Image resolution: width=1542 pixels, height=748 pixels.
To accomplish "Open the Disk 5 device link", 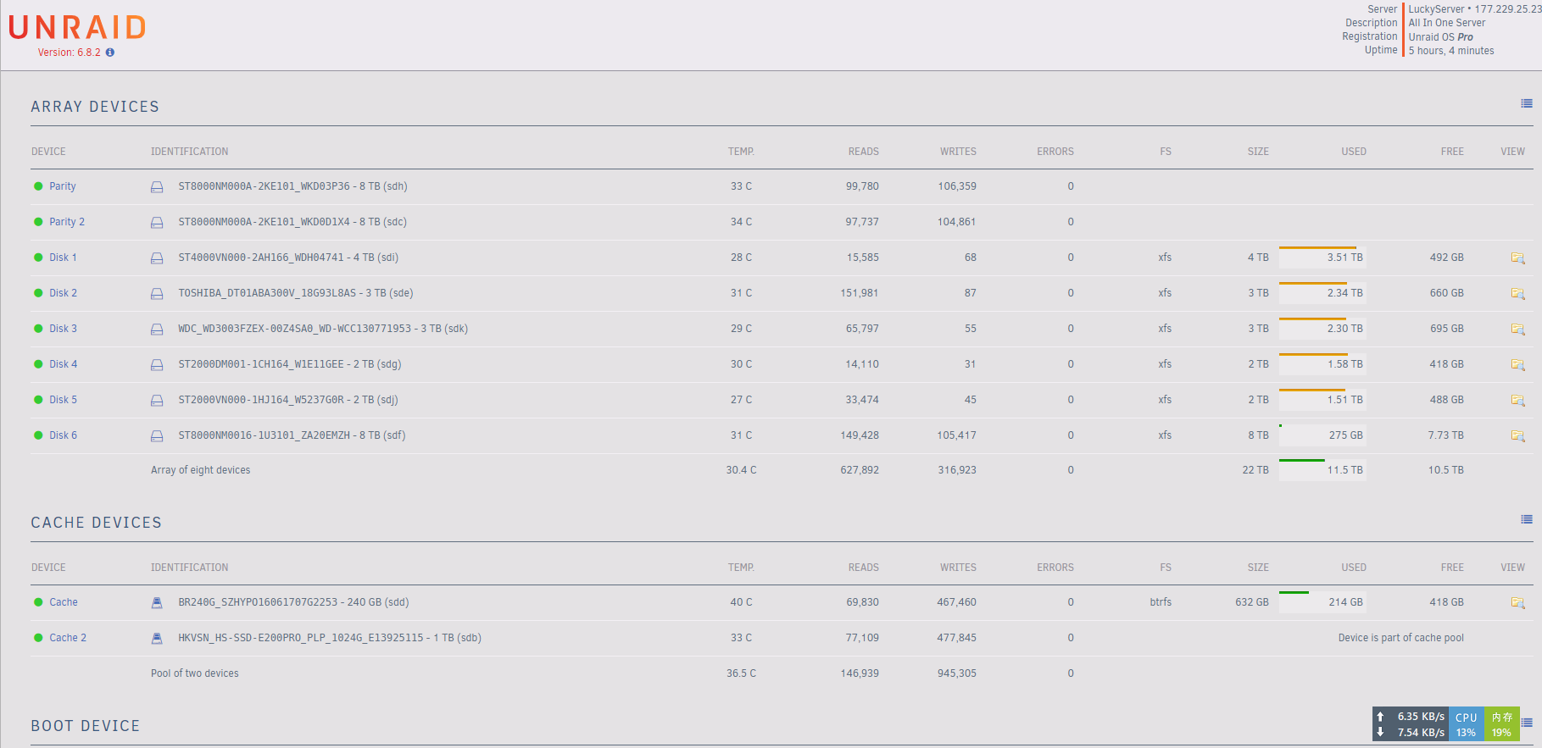I will [x=63, y=400].
